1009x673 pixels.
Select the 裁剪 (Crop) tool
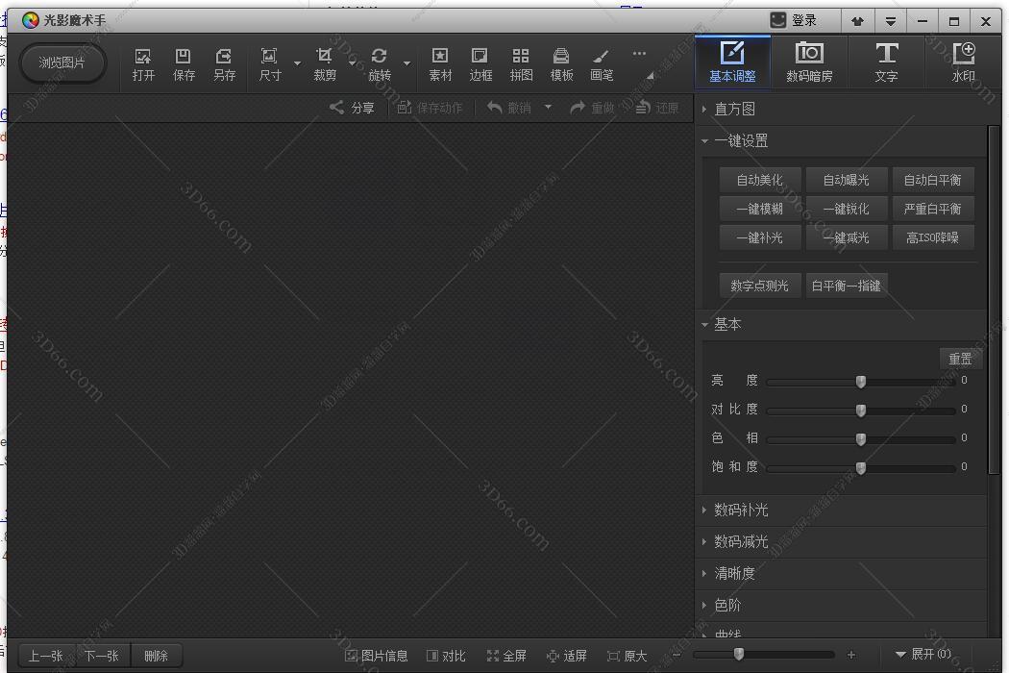(x=325, y=63)
